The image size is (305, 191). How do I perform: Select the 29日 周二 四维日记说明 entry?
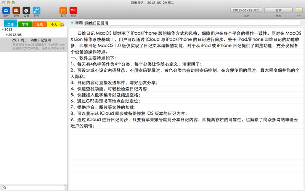34,45
